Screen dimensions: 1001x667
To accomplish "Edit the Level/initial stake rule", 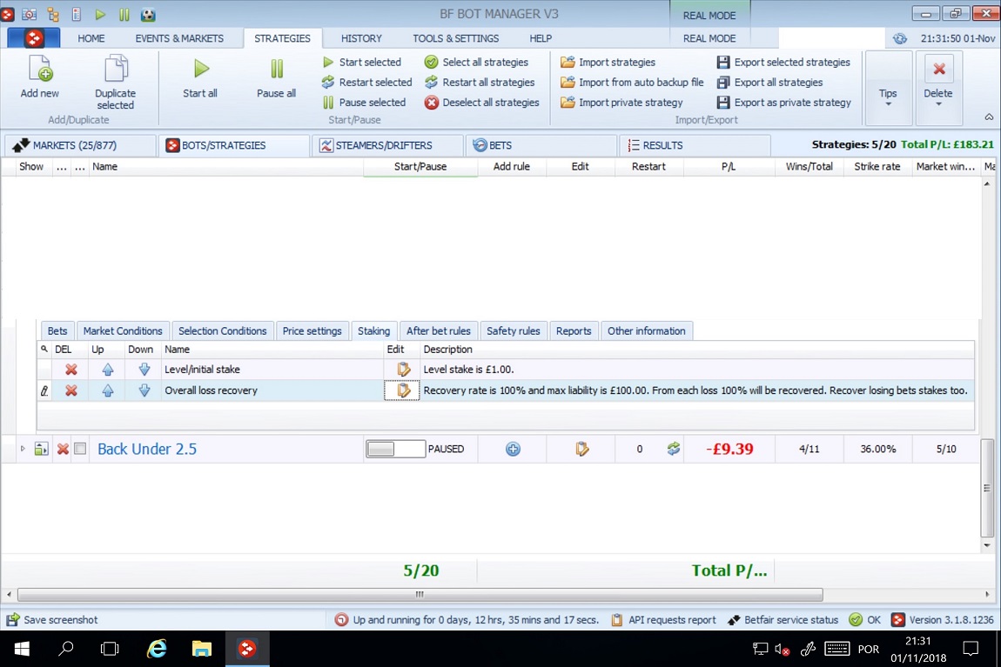I will pos(404,370).
